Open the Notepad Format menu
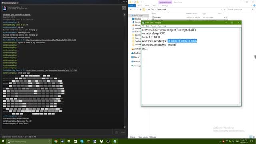Image resolution: width=256 pixels, height=144 pixels. coord(153,26)
